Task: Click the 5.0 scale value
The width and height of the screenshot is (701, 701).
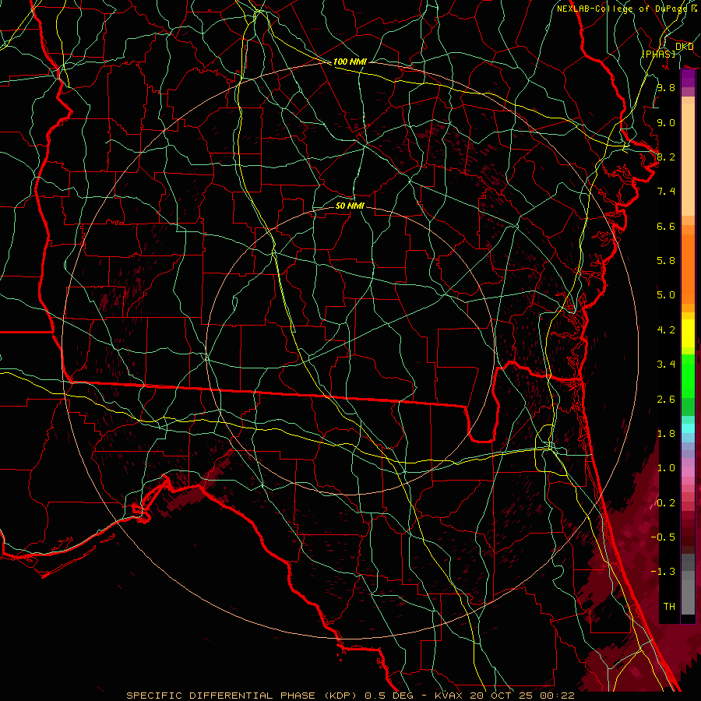Action: [666, 295]
